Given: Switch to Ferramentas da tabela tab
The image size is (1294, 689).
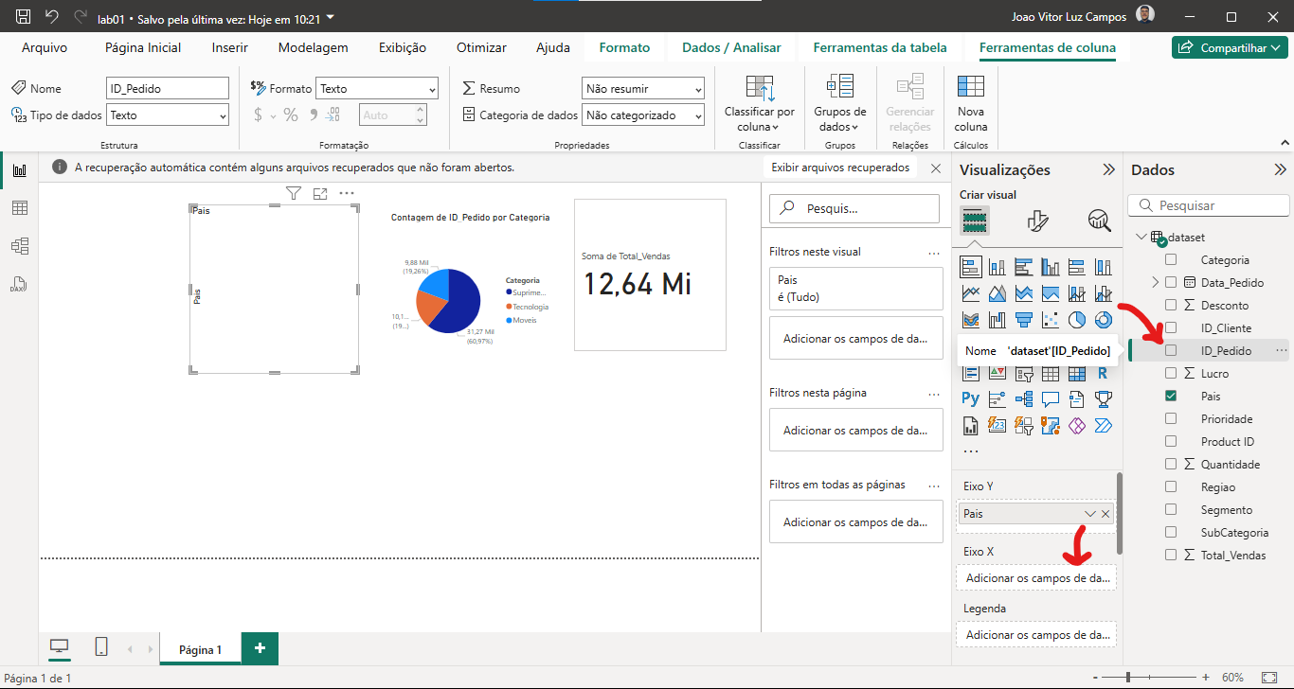Looking at the screenshot, I should click(880, 47).
